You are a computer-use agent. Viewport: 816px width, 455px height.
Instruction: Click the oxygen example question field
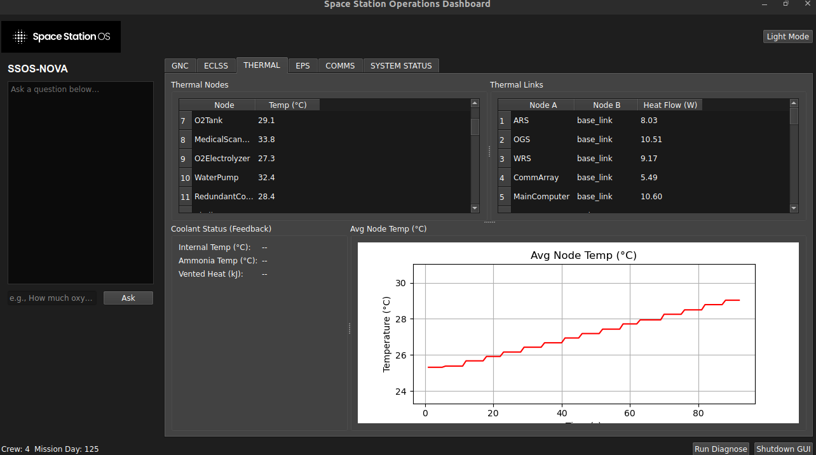tap(51, 298)
